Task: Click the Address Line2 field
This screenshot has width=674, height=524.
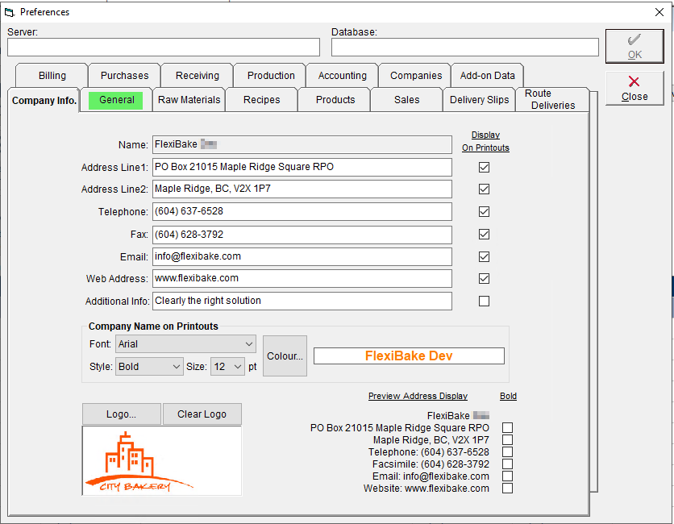Action: 302,189
